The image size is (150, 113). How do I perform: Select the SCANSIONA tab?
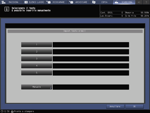(124, 2)
